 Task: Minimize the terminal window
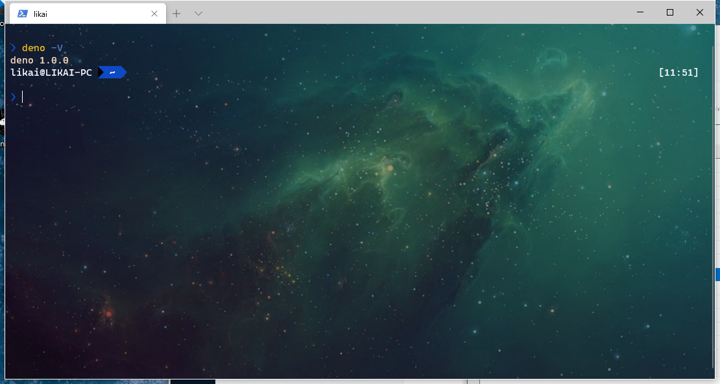640,12
